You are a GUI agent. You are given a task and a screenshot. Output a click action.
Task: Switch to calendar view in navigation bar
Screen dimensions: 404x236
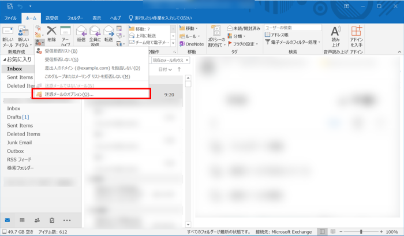(22, 220)
